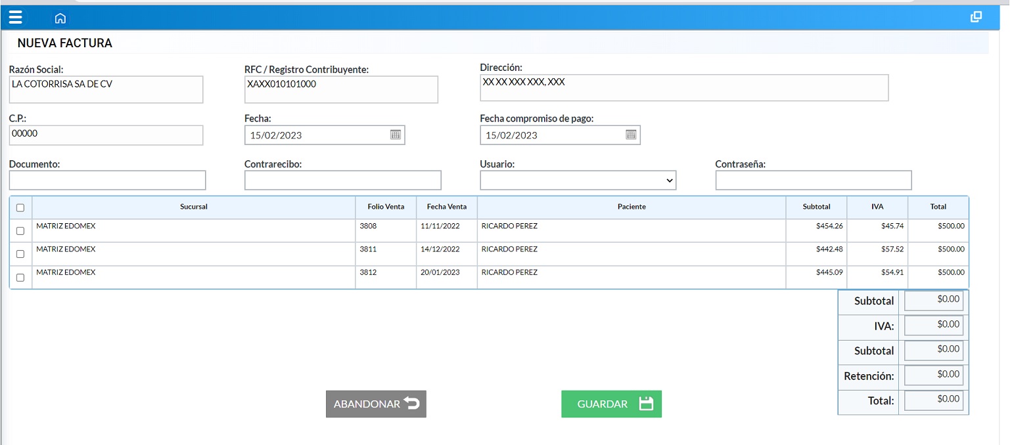Open calendar picker for Fecha field

click(396, 135)
